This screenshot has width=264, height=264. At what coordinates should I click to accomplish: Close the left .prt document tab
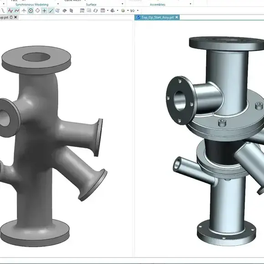click(x=15, y=17)
